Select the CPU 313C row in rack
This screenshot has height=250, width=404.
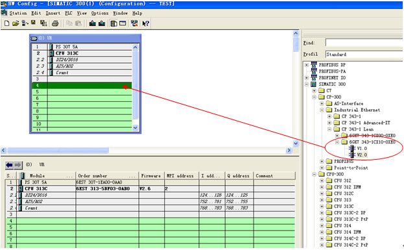82,53
